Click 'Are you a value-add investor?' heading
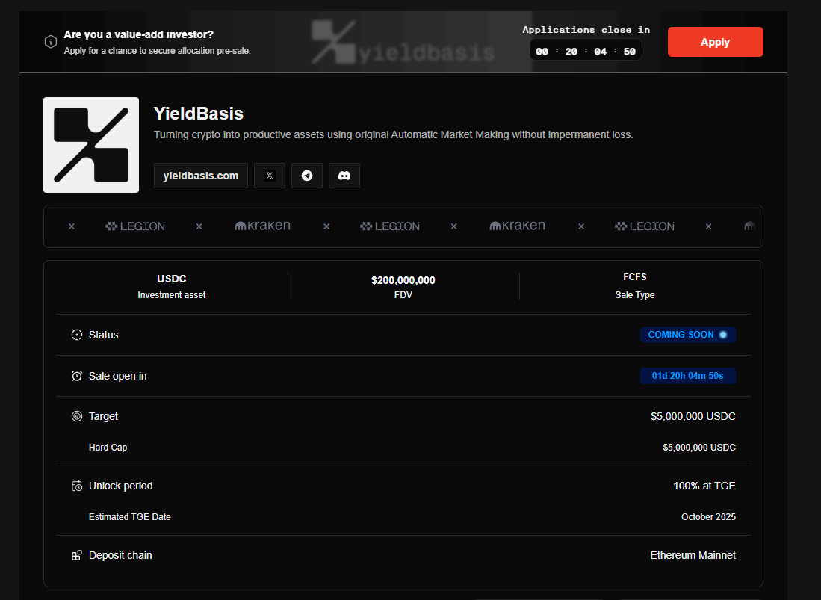Screen dimensions: 821x600 pyautogui.click(x=139, y=34)
